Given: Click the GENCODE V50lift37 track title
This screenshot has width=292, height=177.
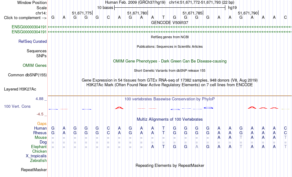Looking at the screenshot, I should pyautogui.click(x=170, y=22).
